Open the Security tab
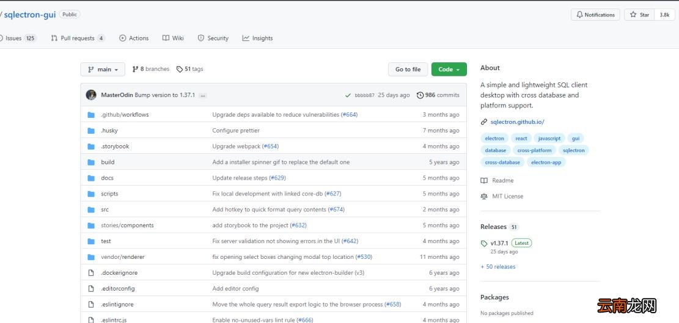The height and width of the screenshot is (323, 679). click(213, 38)
